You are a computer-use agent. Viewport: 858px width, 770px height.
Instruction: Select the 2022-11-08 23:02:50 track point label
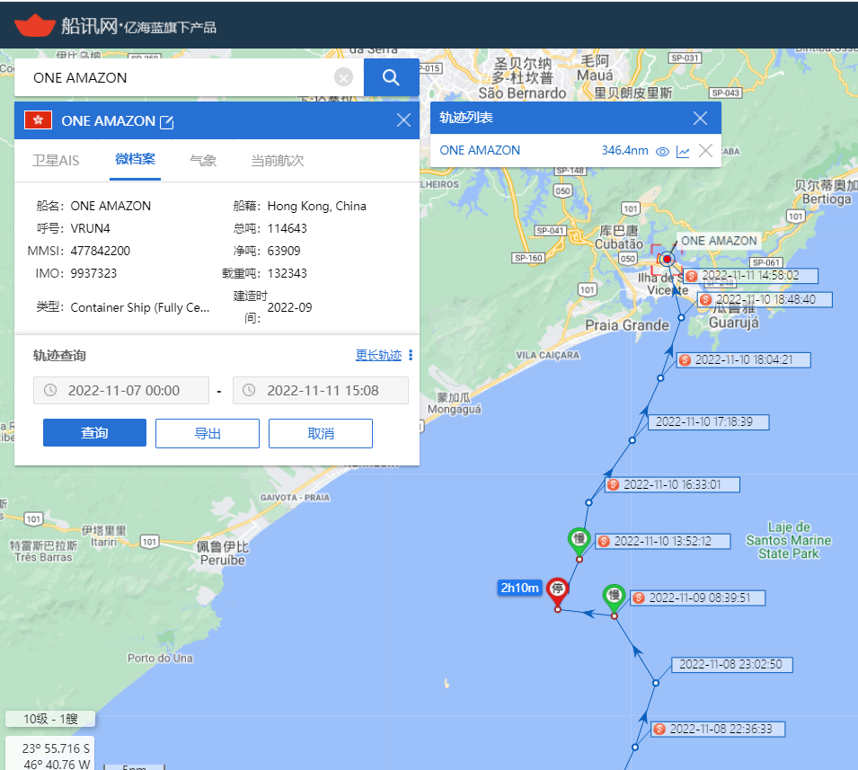coord(730,665)
